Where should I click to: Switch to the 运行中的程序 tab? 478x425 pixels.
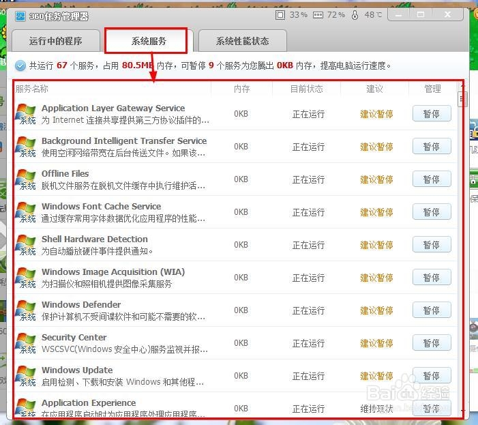[x=56, y=41]
